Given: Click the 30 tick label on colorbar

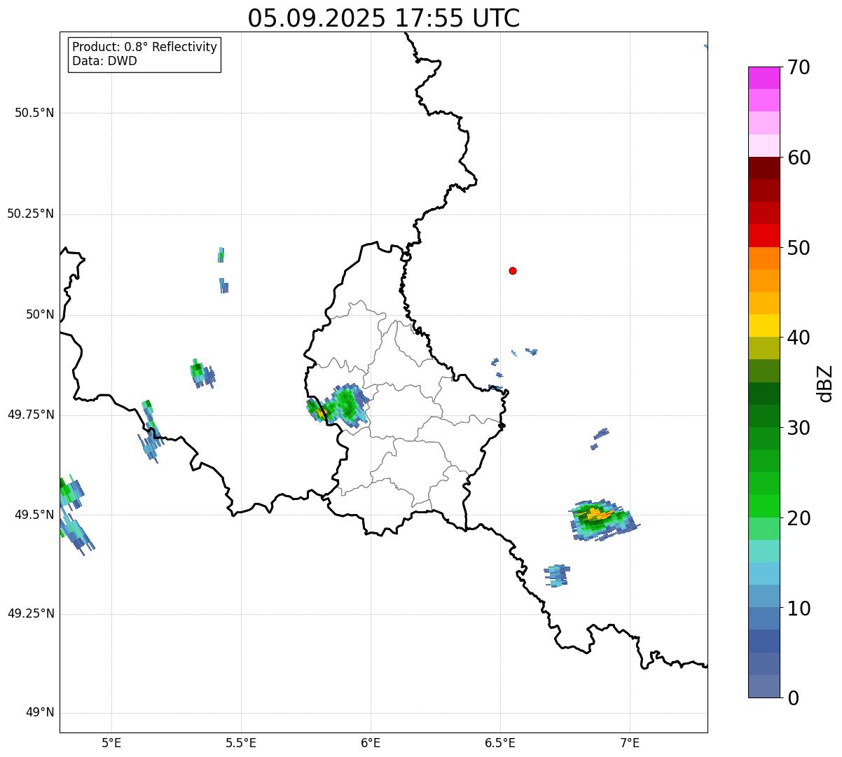Looking at the screenshot, I should click(799, 428).
